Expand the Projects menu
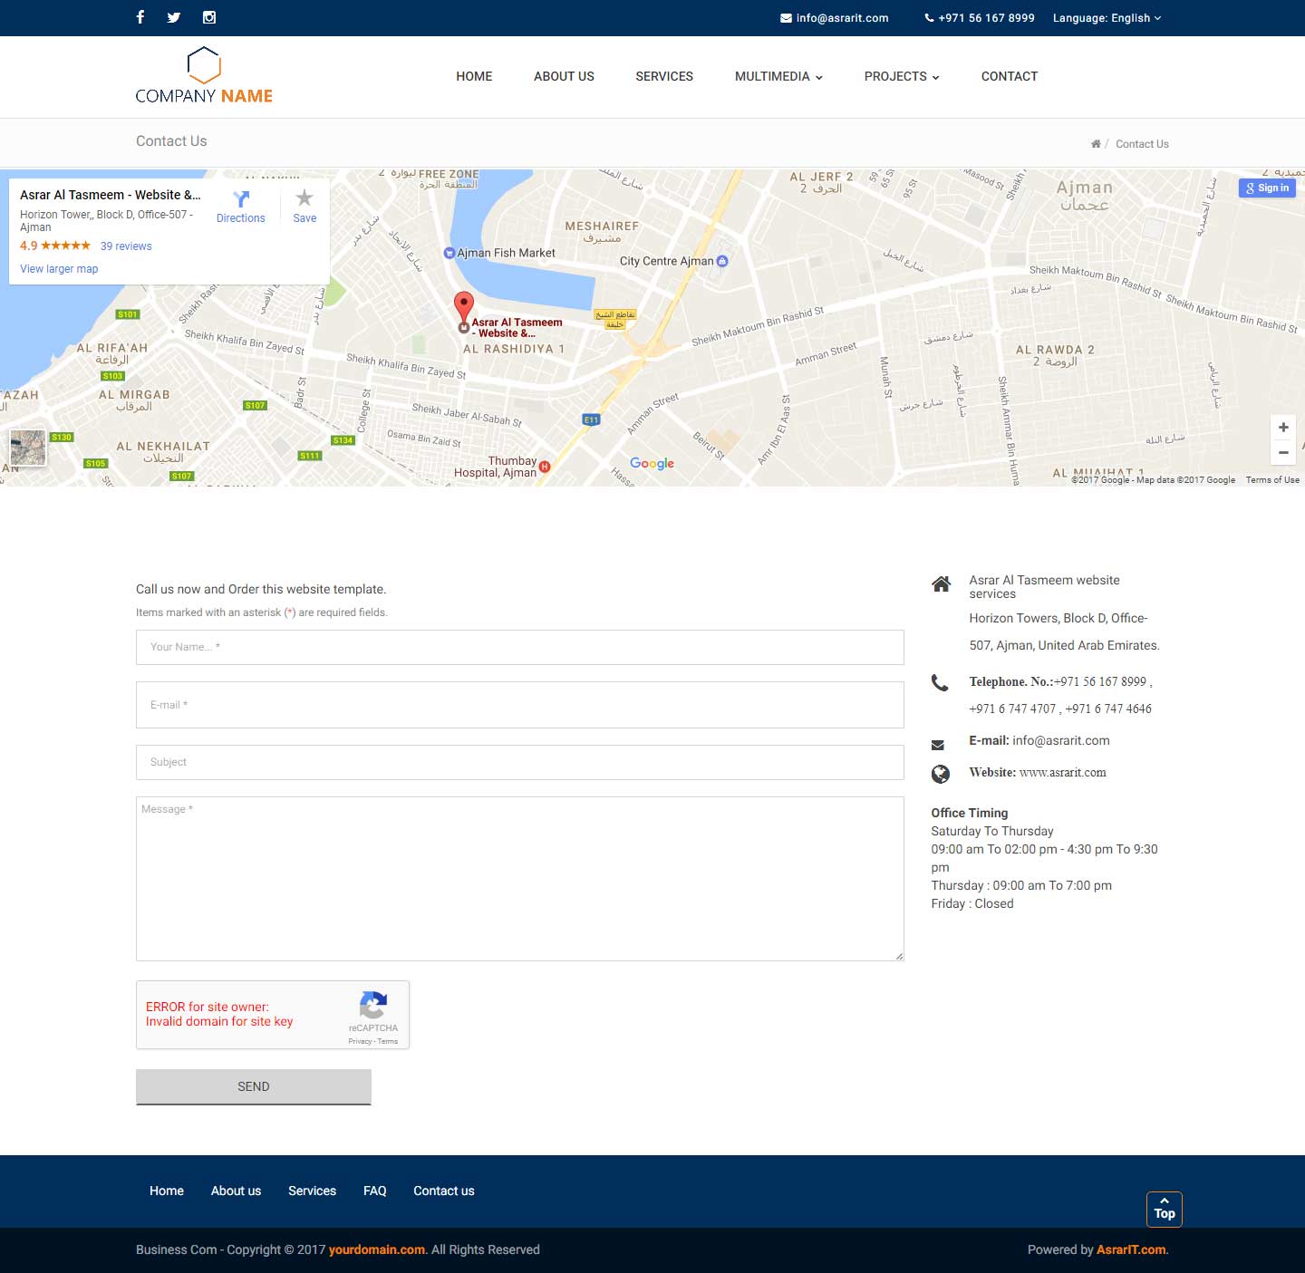 [902, 76]
